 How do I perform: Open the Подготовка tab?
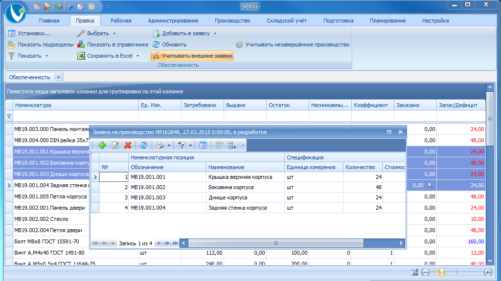338,21
